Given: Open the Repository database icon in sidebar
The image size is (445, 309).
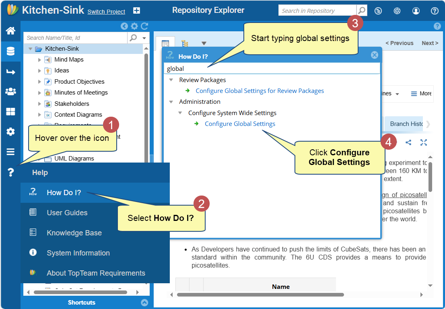Looking at the screenshot, I should coord(10,51).
